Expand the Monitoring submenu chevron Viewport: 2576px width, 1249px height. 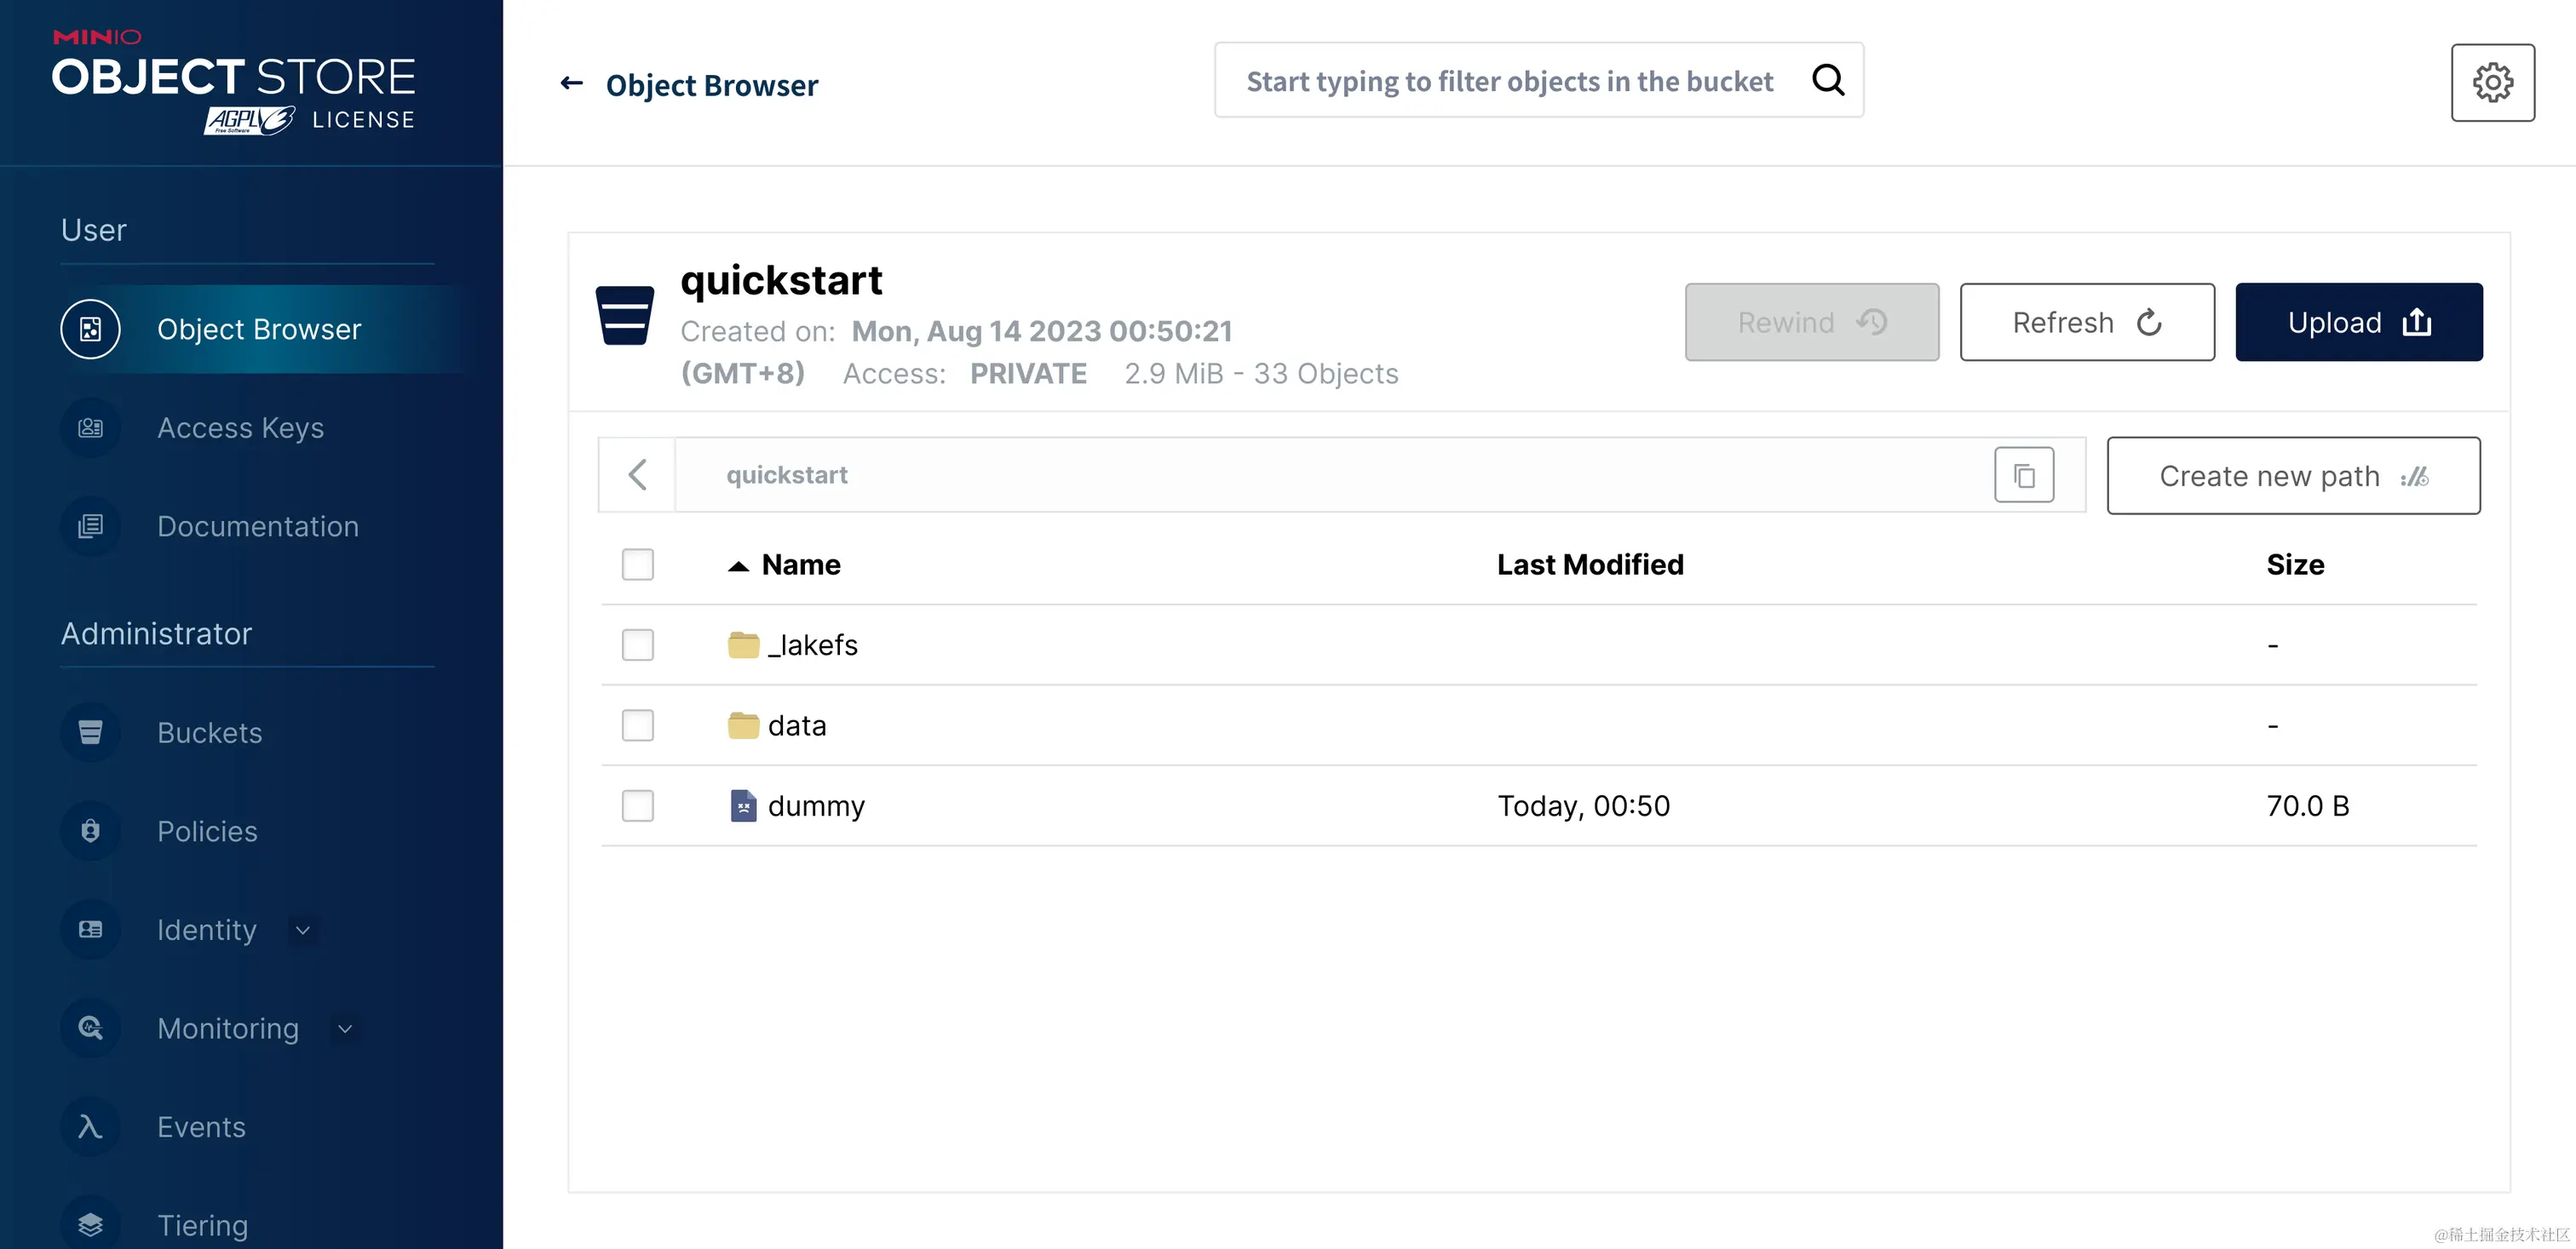pos(345,1029)
